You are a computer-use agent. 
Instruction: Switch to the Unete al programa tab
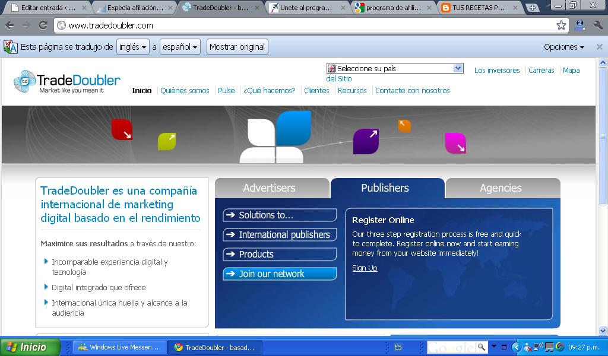[306, 7]
